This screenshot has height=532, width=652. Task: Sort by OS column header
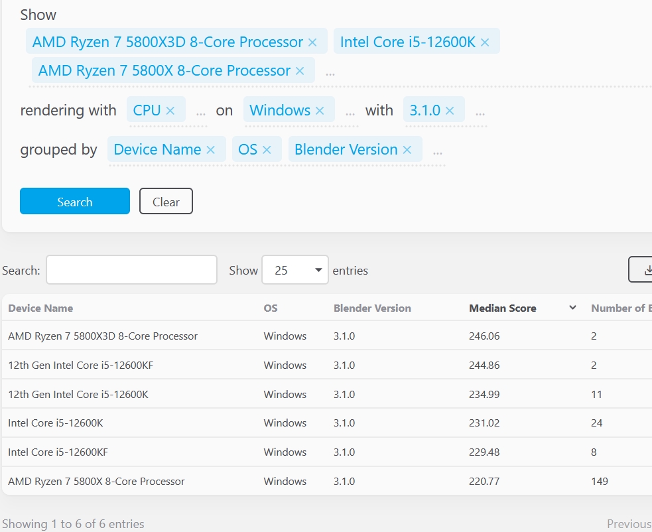271,308
